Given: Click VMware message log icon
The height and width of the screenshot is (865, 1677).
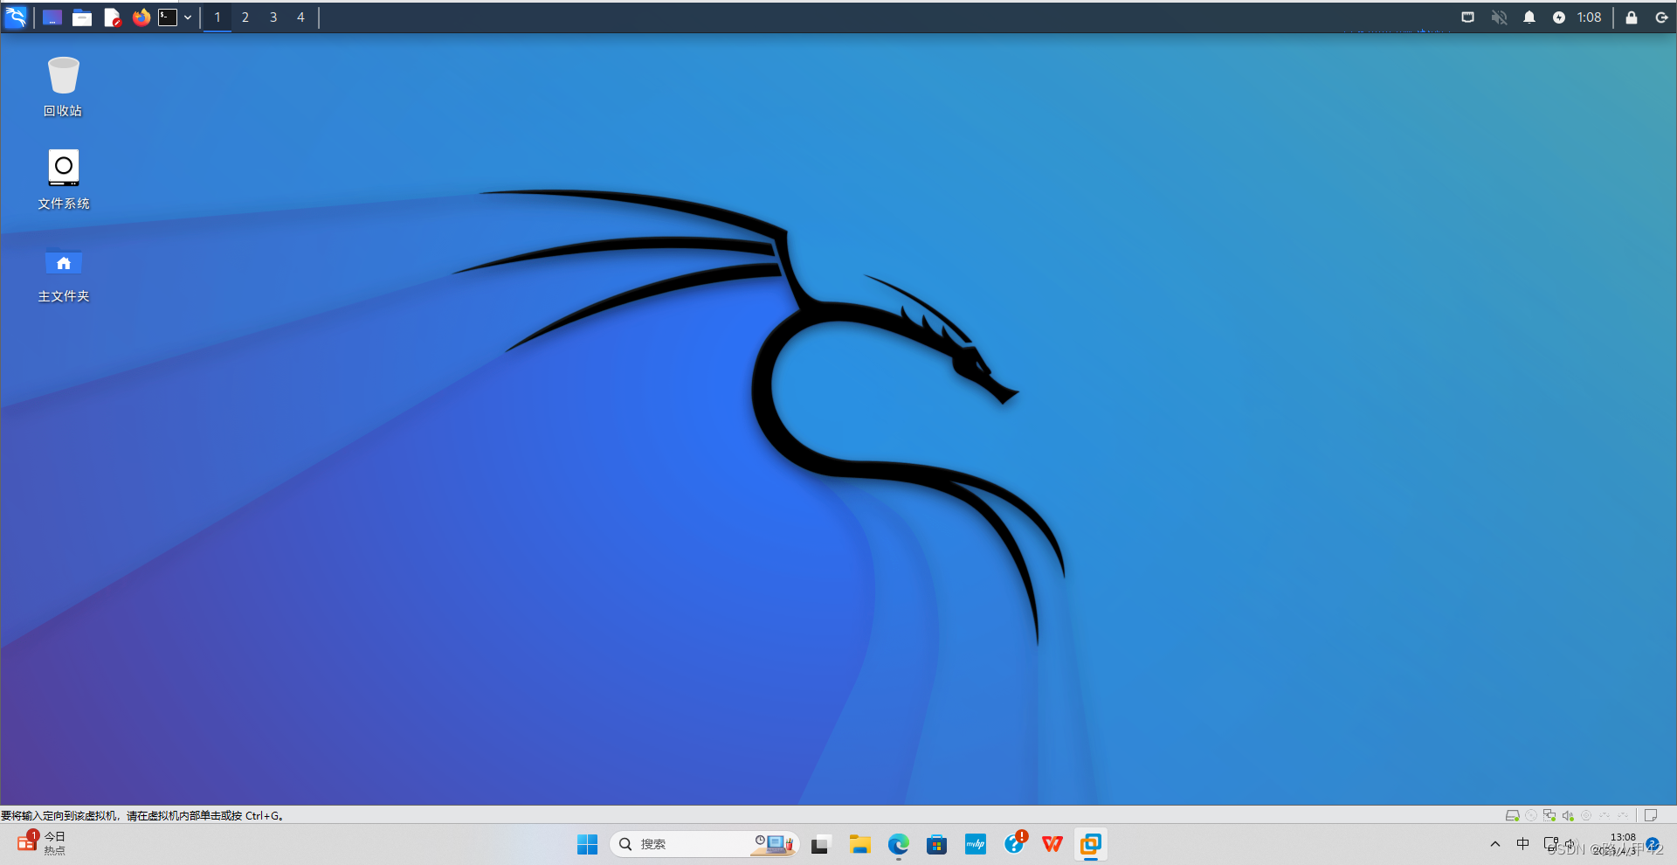Looking at the screenshot, I should [1651, 815].
